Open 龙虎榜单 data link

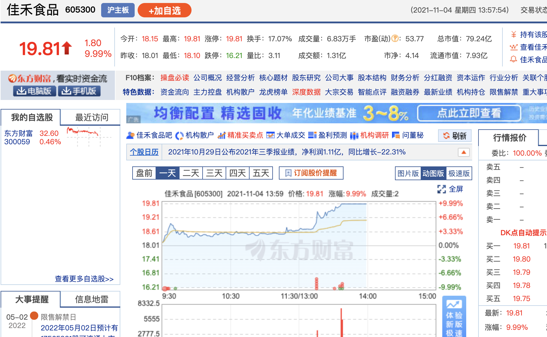(x=273, y=92)
